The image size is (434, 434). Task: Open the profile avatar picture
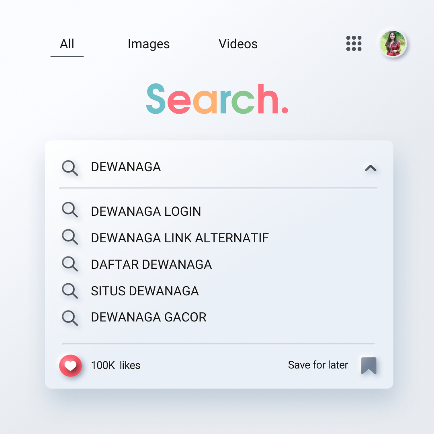pyautogui.click(x=393, y=44)
